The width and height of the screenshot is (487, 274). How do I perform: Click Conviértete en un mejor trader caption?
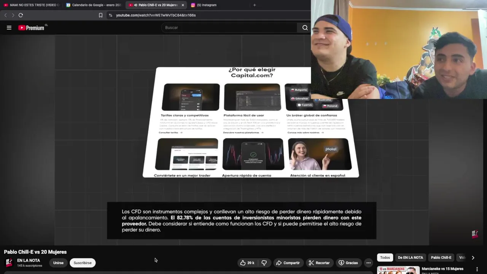coord(182,175)
